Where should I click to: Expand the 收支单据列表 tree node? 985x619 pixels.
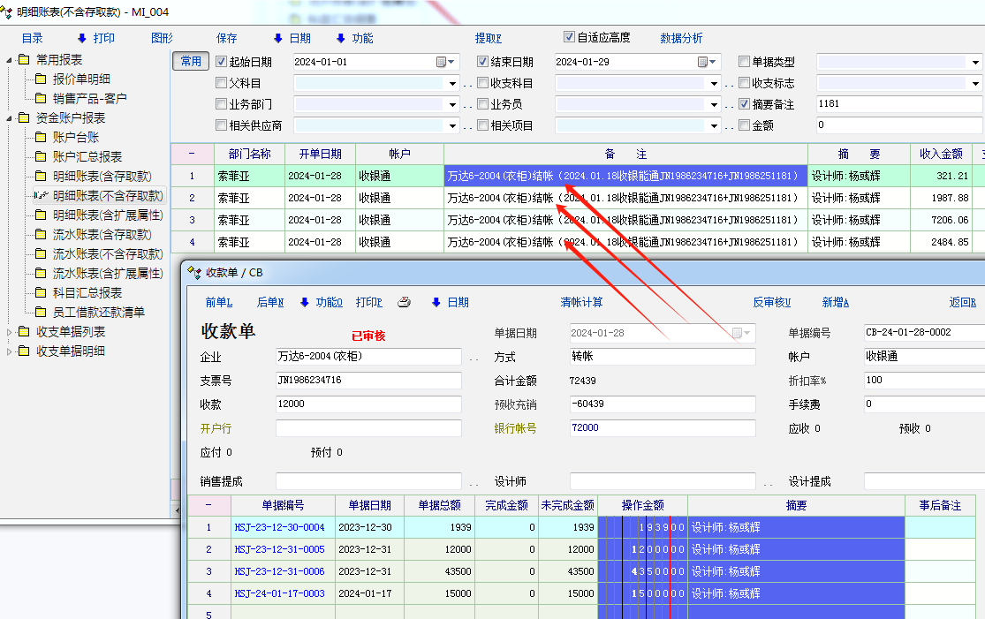tap(10, 332)
